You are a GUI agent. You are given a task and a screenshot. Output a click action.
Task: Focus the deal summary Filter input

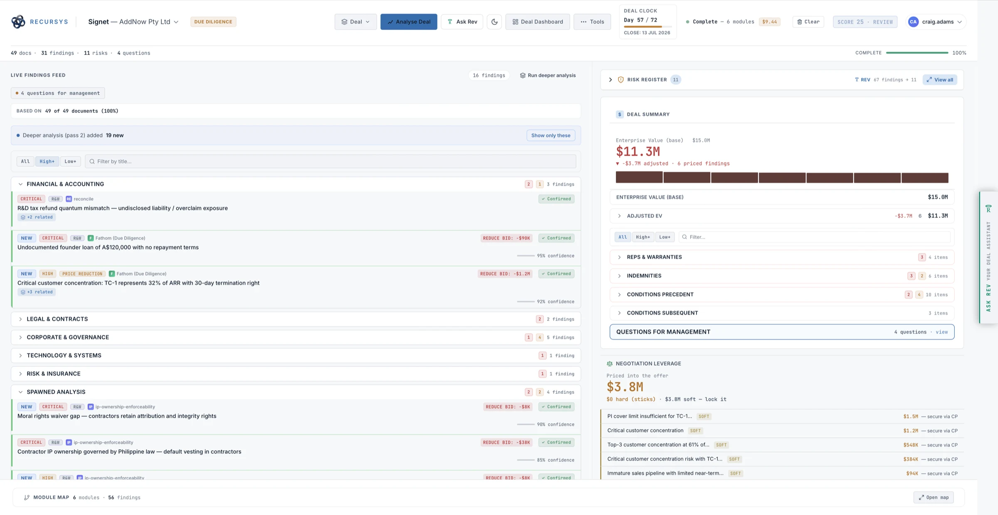tap(815, 237)
